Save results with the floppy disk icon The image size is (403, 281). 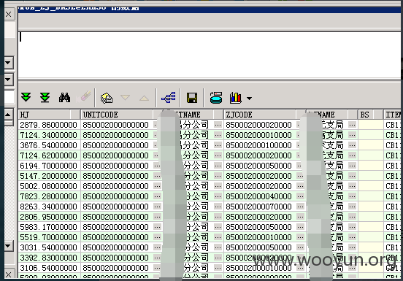click(x=192, y=98)
